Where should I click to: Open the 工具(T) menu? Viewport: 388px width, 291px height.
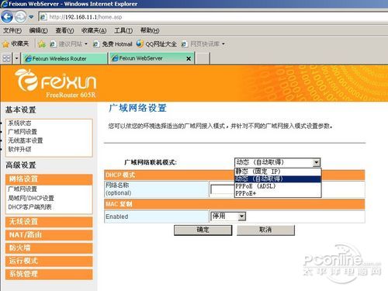click(123, 30)
